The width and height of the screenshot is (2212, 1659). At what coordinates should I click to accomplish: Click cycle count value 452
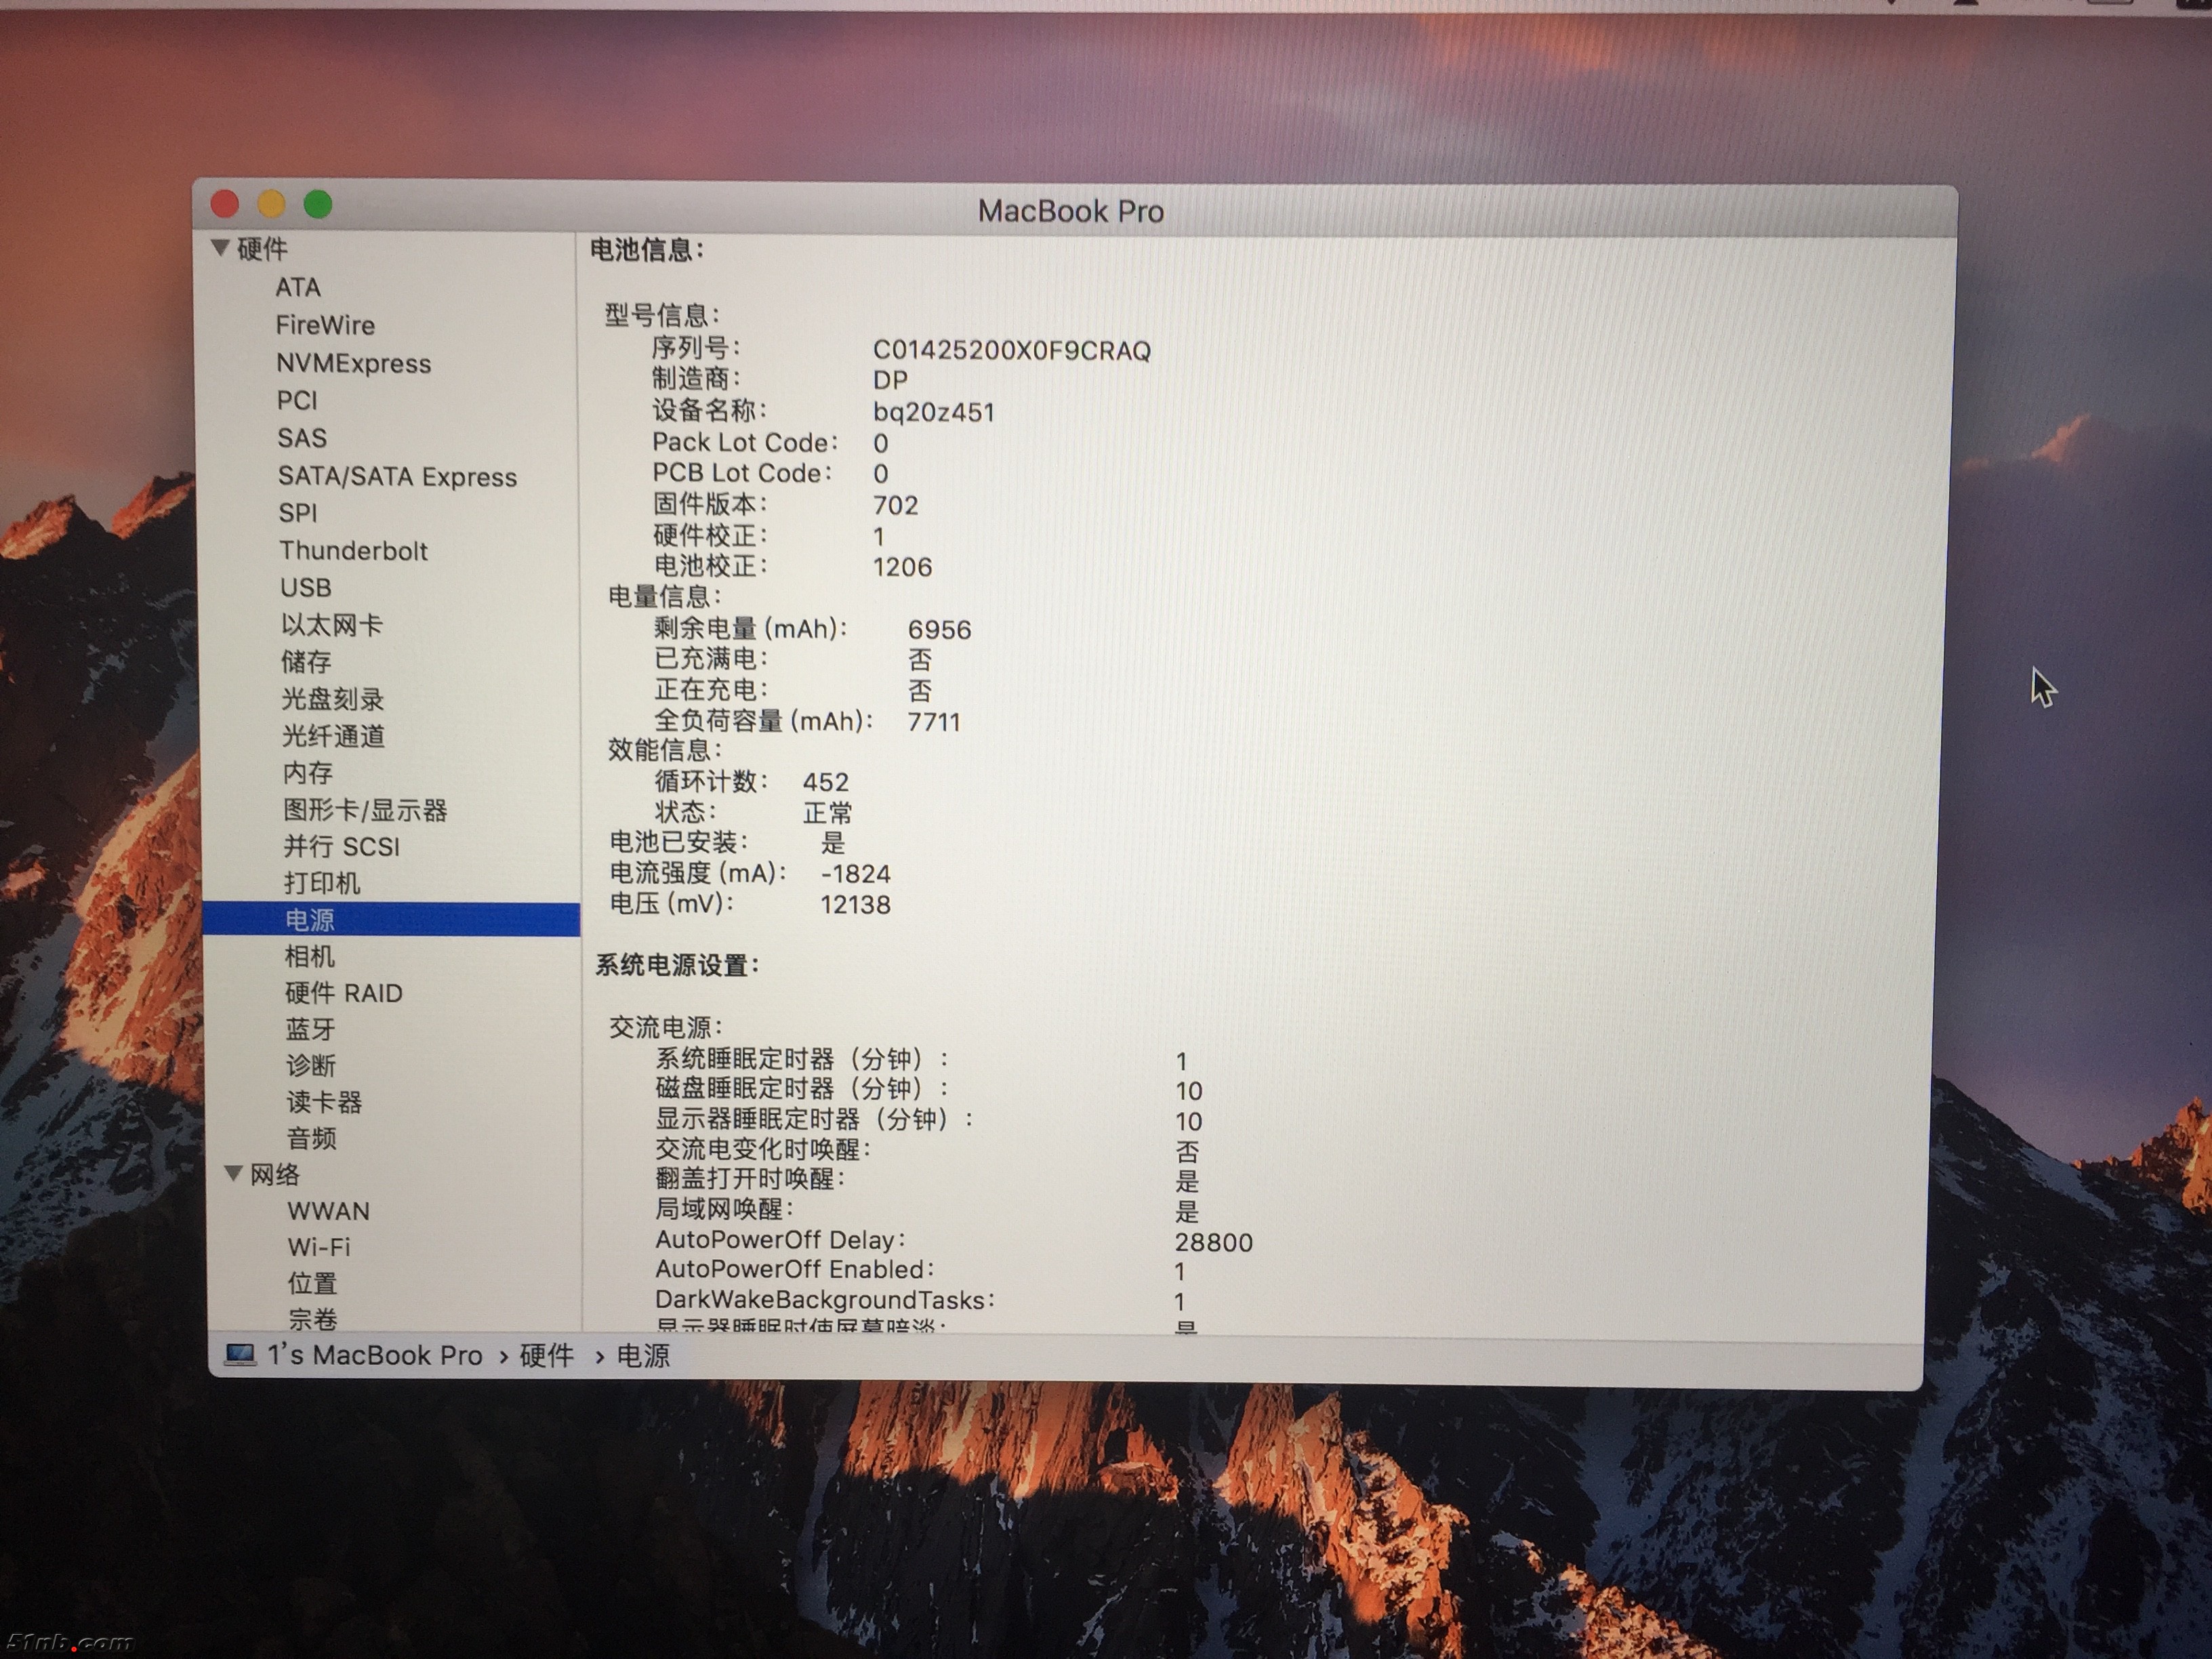point(826,781)
